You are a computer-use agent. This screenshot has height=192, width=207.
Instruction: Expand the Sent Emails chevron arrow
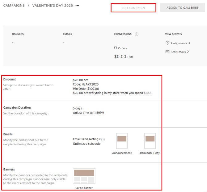click(x=188, y=52)
